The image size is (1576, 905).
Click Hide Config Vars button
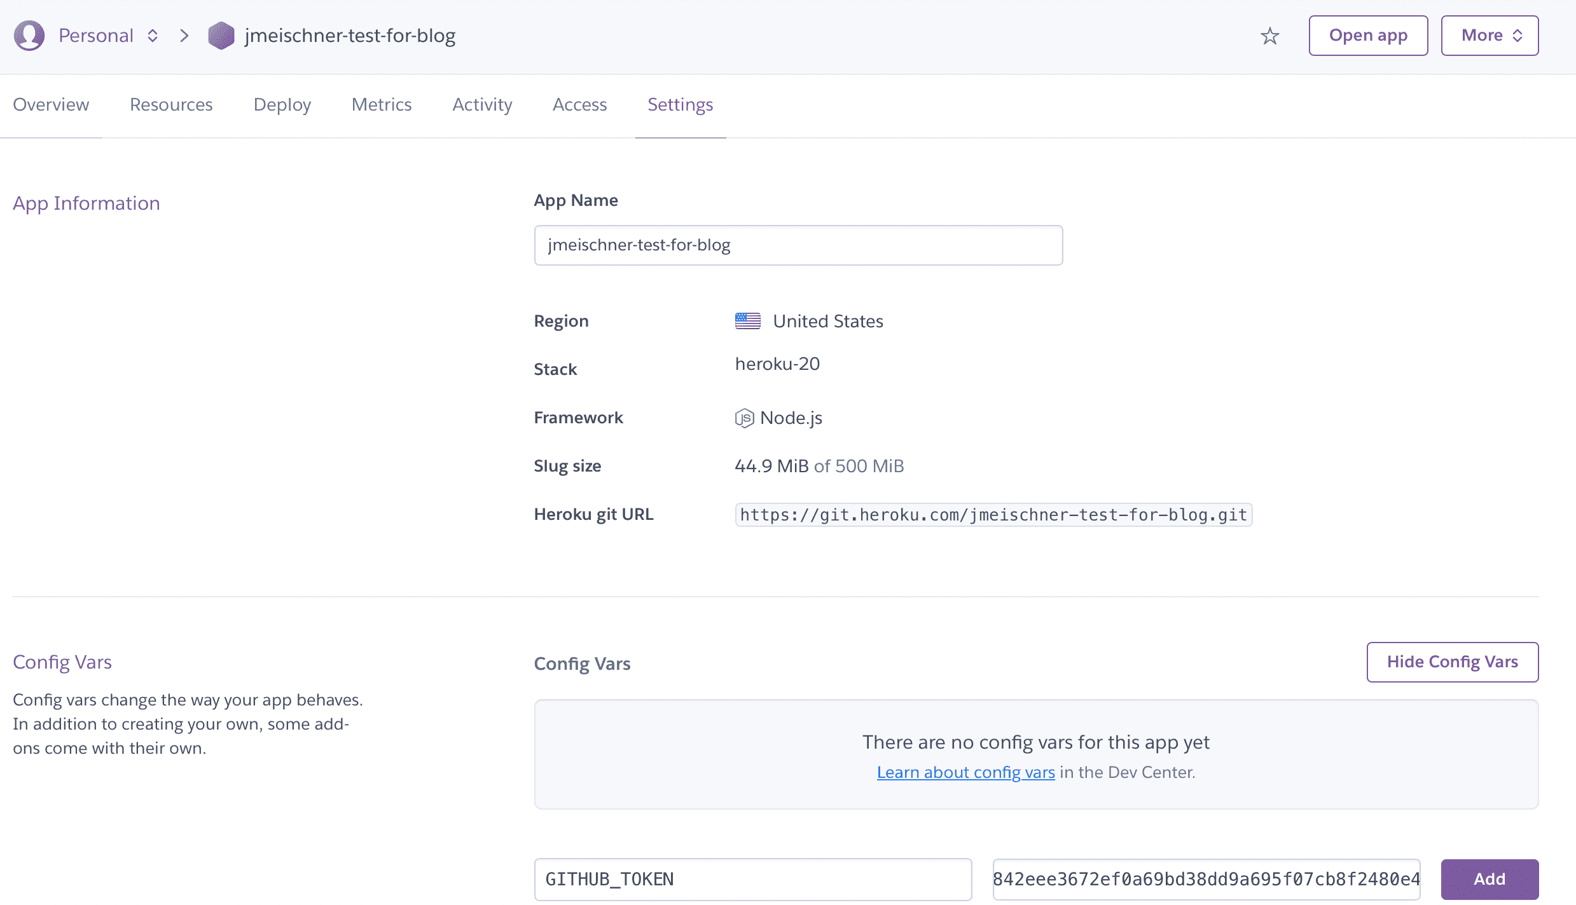click(x=1453, y=662)
